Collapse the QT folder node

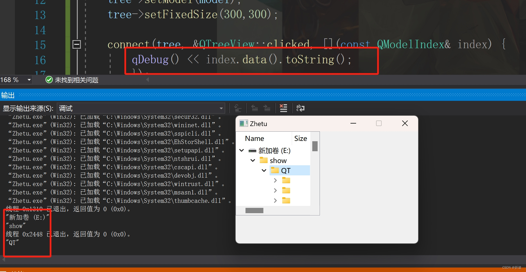pyautogui.click(x=264, y=171)
